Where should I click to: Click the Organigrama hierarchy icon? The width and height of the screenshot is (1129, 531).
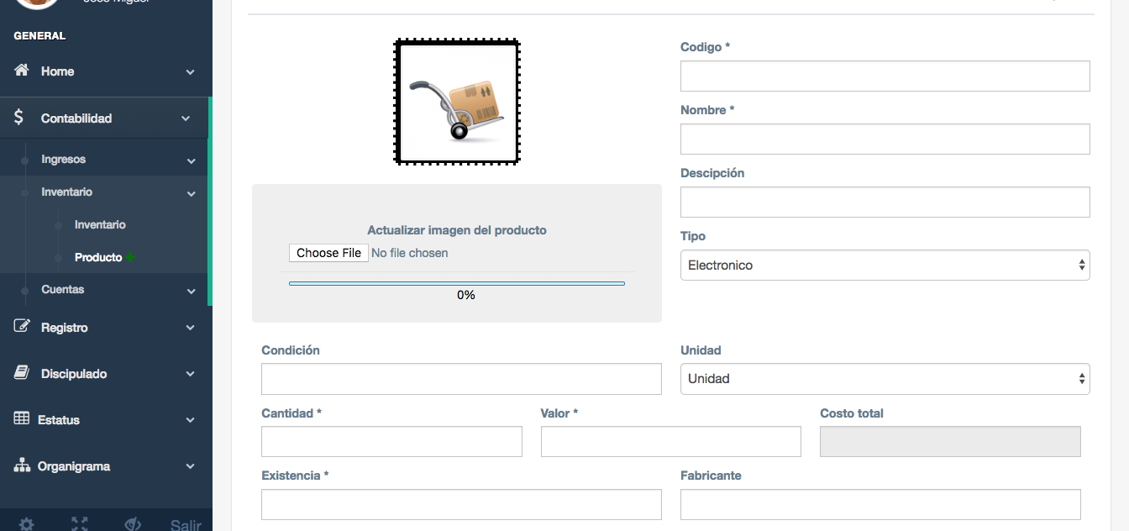pyautogui.click(x=22, y=465)
